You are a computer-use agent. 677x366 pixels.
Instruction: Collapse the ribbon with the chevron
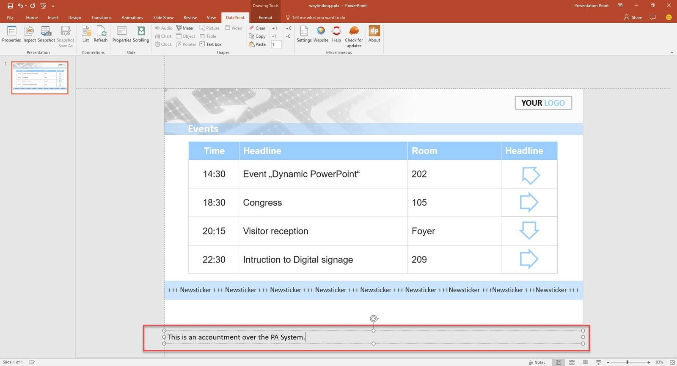[x=671, y=52]
